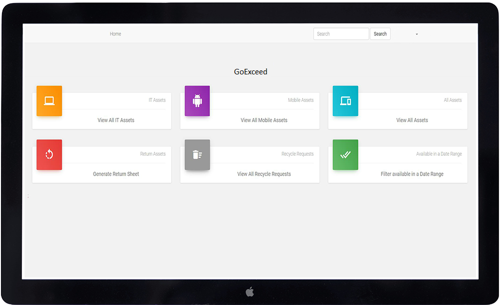Click the "Recycle Requests" card label
Viewport: 500px width, 305px height.
click(x=297, y=154)
